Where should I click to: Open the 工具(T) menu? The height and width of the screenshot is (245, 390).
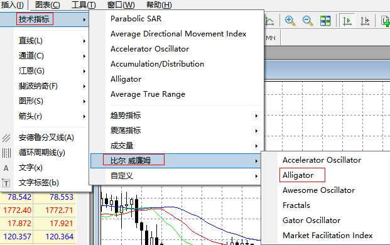[x=84, y=5]
